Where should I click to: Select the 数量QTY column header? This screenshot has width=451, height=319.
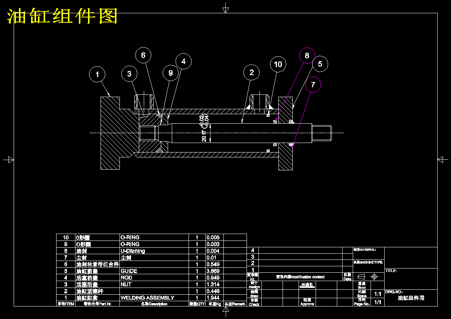pyautogui.click(x=197, y=304)
